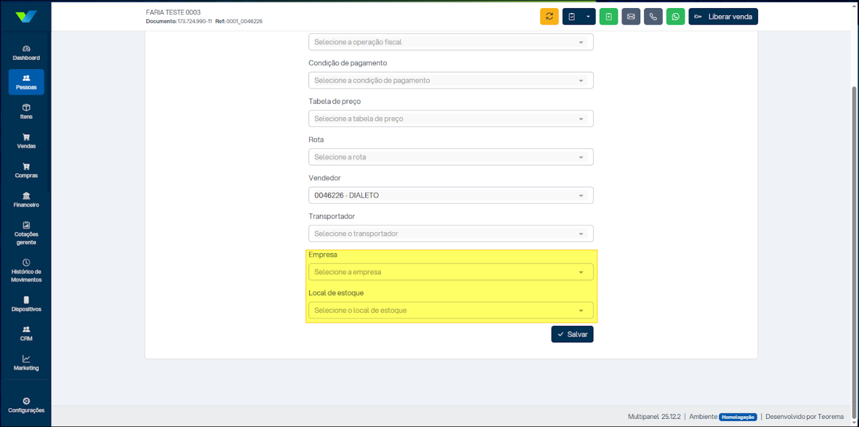
Task: Expand the Vendedor dropdown showing DIALETO
Action: pos(451,195)
